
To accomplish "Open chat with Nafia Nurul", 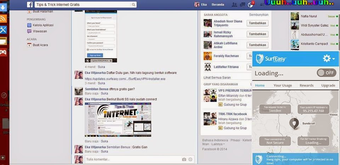I will pyautogui.click(x=314, y=16).
